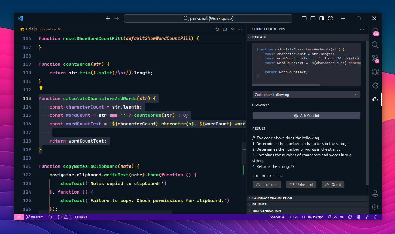The image size is (395, 234).
Task: Toggle the panel layout button in title bar
Action: (312, 18)
